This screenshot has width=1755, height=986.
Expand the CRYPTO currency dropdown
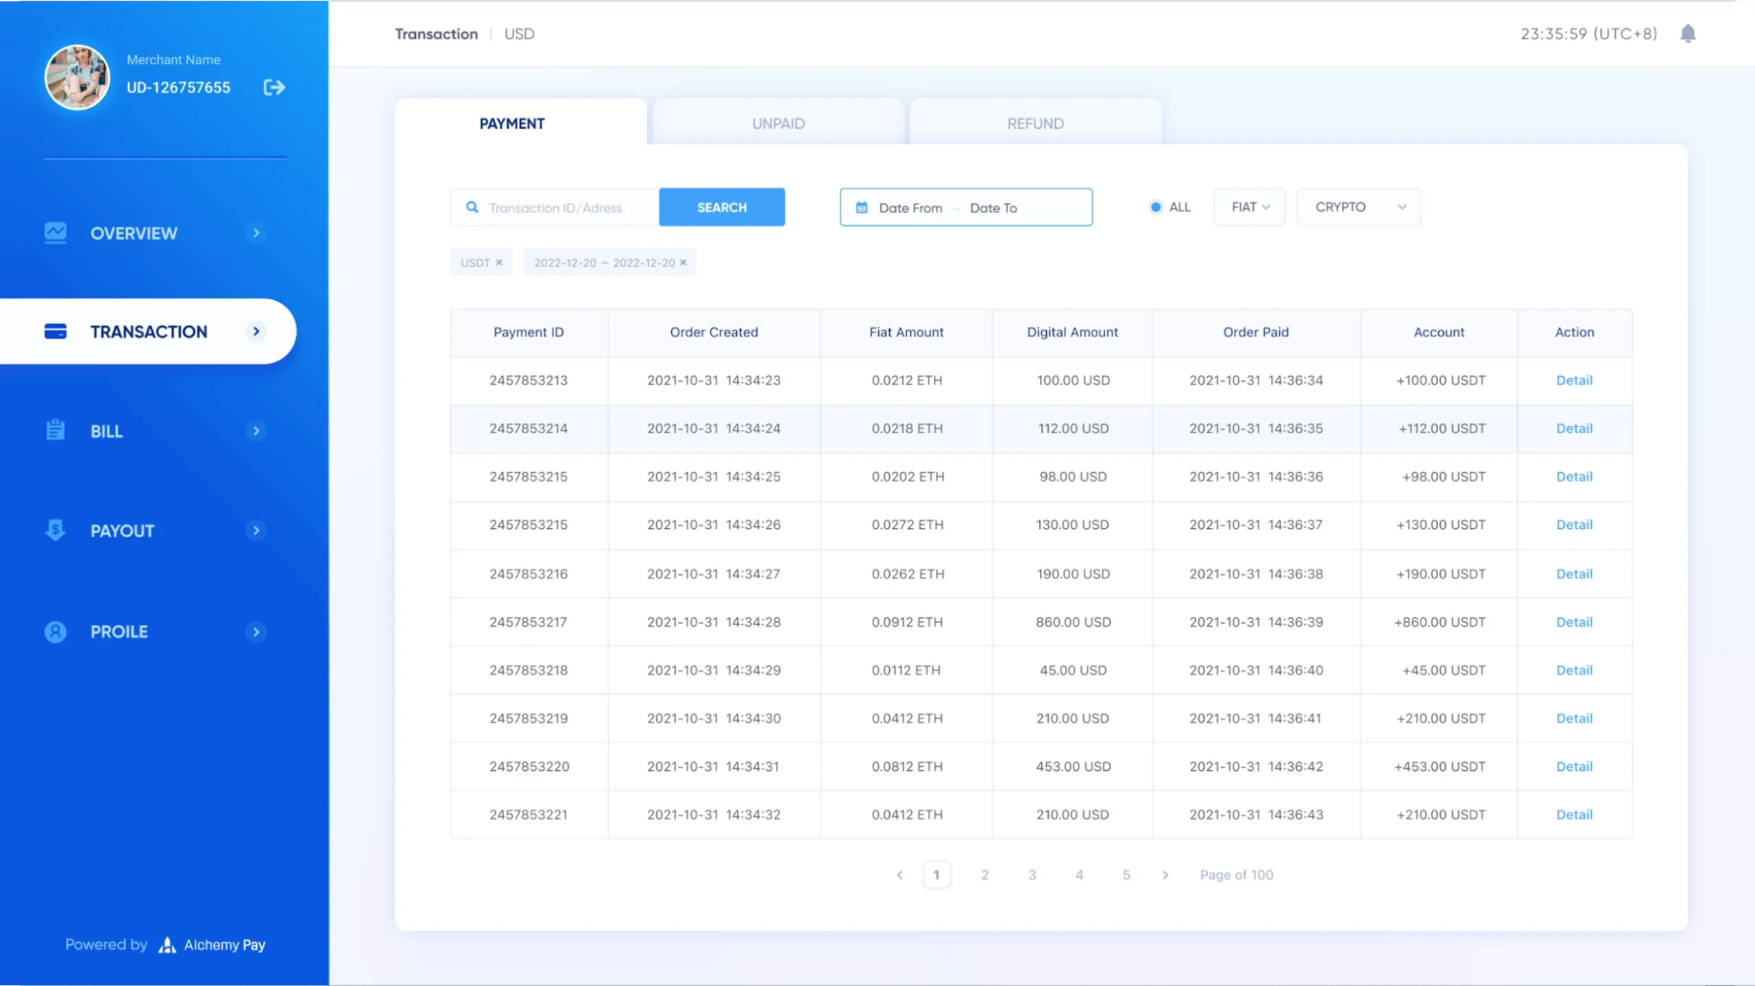coord(1357,206)
